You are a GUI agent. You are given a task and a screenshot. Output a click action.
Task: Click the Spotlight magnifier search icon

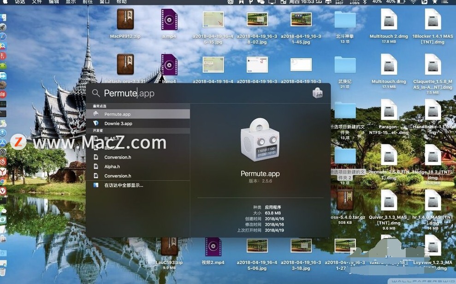[96, 93]
